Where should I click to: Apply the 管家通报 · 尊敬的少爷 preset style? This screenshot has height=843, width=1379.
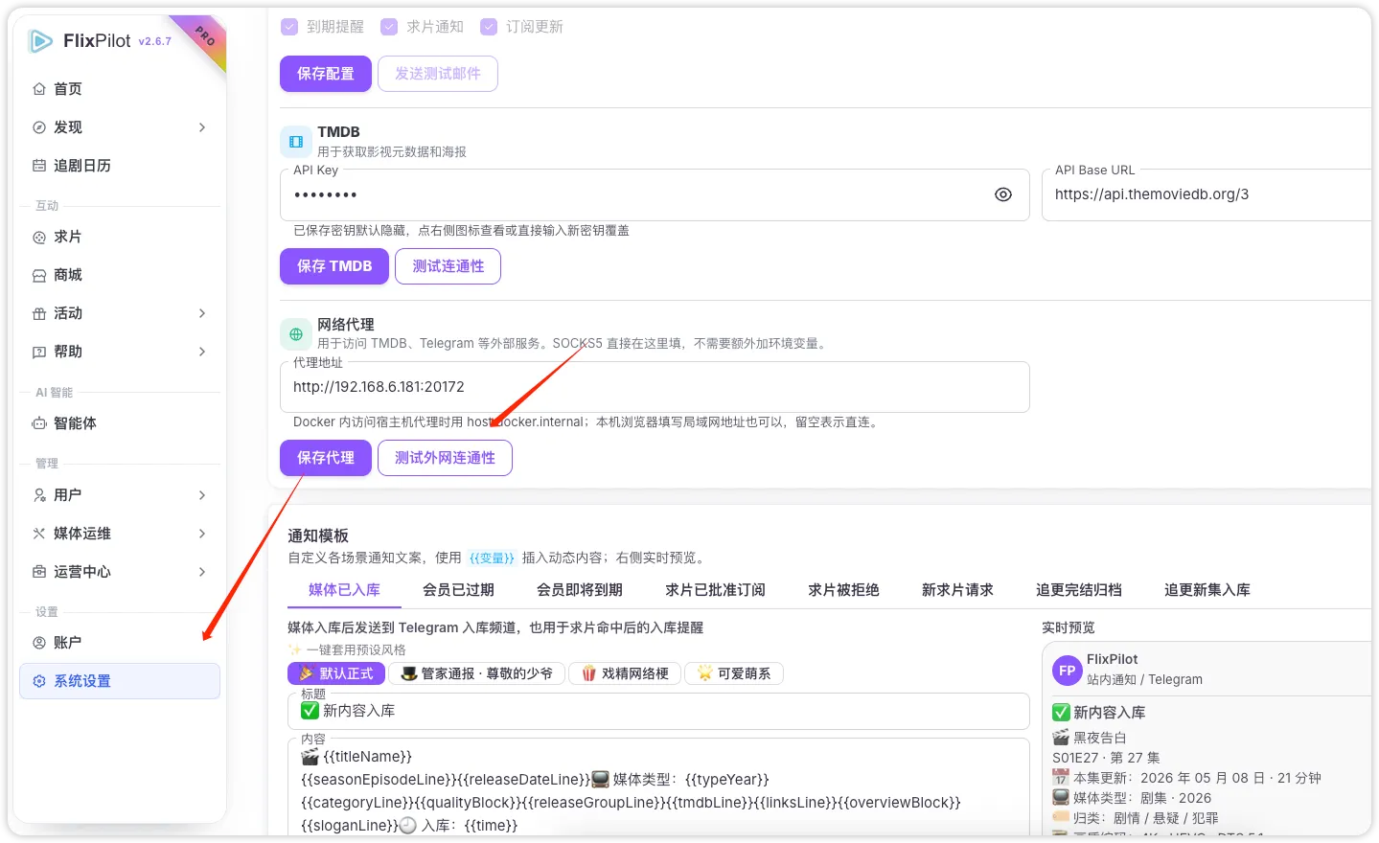click(x=476, y=673)
